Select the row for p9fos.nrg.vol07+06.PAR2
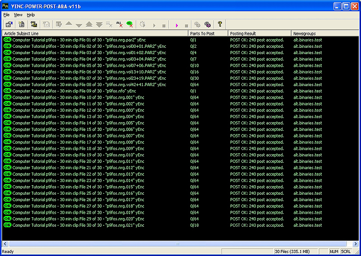Screen dimensions: 361x256 tap(180, 65)
